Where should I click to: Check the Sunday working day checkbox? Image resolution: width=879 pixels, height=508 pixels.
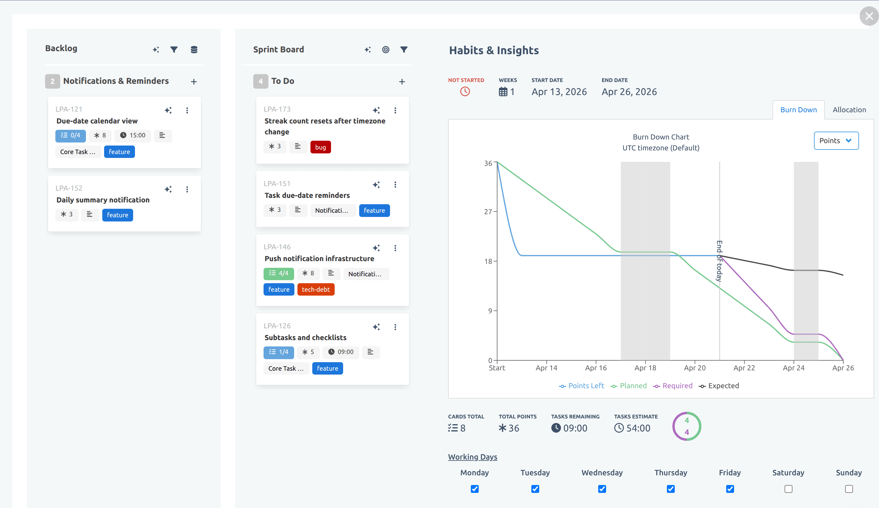tap(849, 489)
